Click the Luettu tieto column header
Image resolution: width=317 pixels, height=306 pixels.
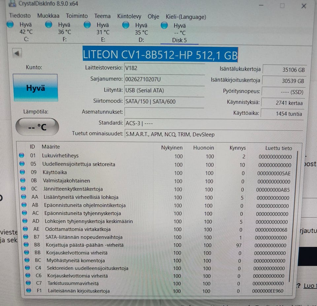pyautogui.click(x=279, y=148)
